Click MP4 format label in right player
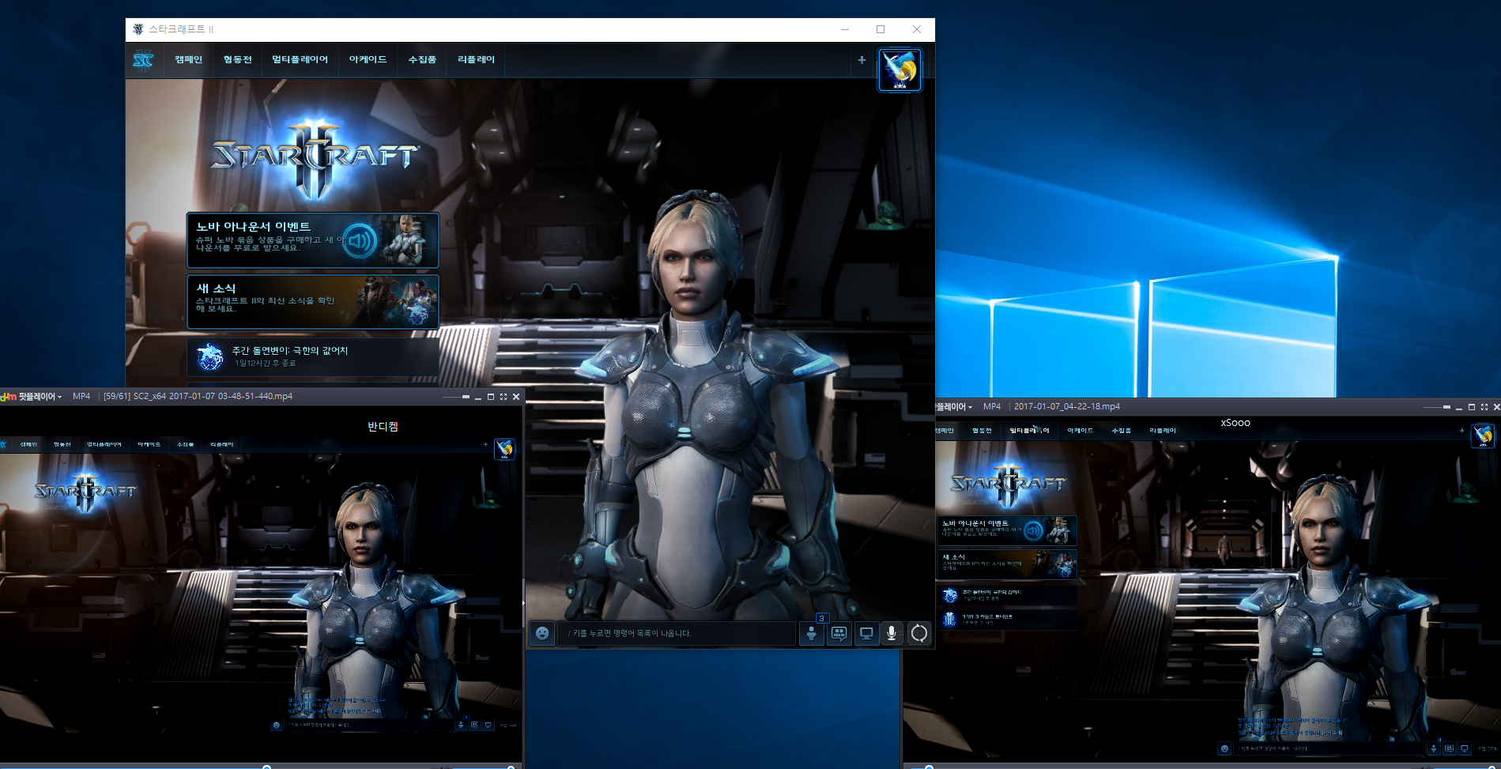The image size is (1501, 769). point(992,406)
